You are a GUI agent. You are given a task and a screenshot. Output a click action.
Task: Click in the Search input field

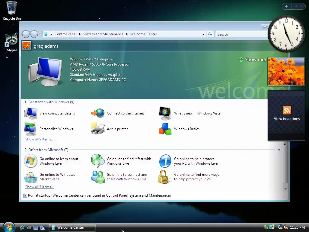tap(242, 34)
